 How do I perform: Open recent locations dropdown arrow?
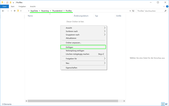(11, 11)
